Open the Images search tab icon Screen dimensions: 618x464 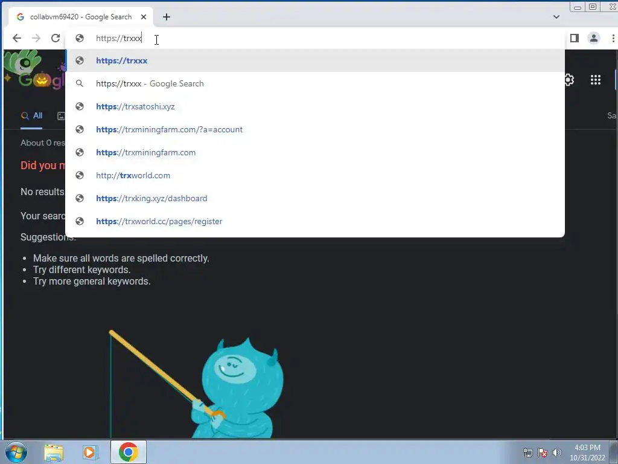coord(61,116)
